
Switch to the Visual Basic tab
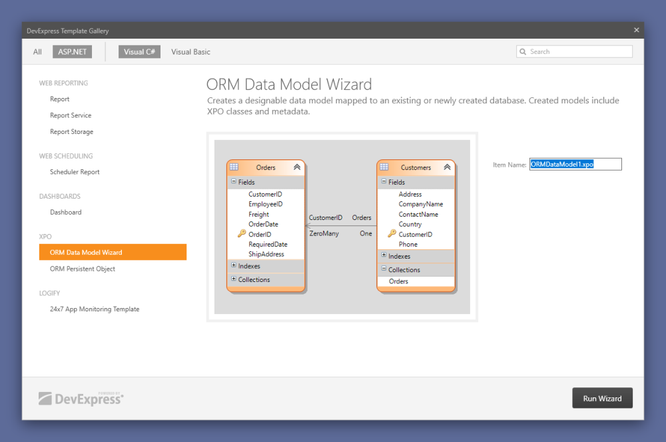(190, 51)
